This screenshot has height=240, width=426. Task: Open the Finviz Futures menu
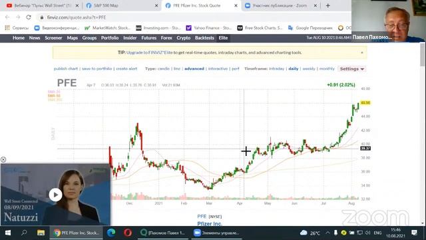tap(149, 38)
